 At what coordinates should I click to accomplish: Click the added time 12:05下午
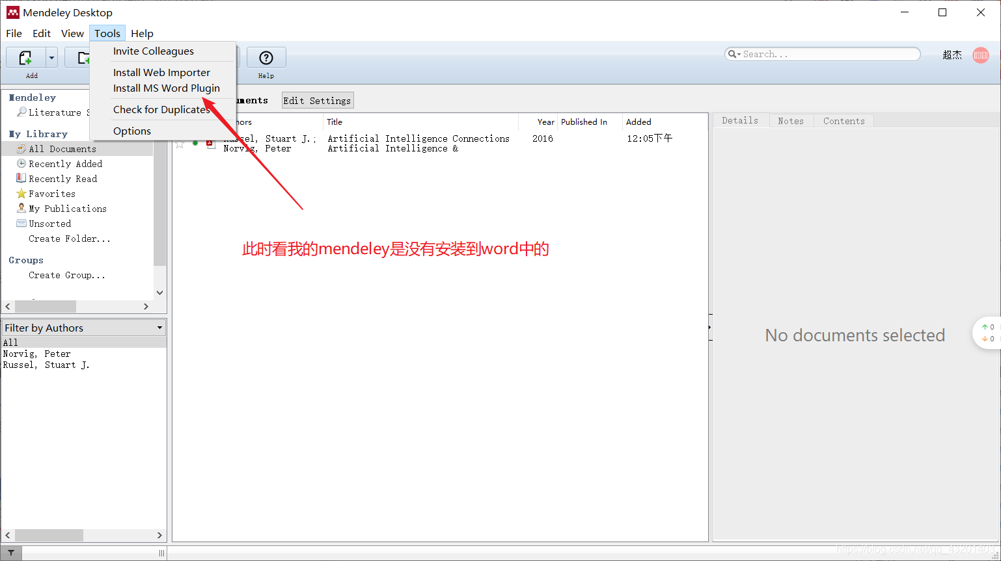click(x=650, y=138)
